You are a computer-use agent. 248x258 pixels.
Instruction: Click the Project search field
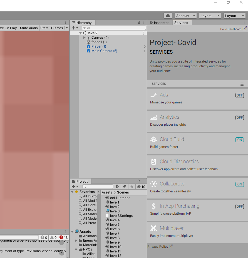[x=98, y=187]
